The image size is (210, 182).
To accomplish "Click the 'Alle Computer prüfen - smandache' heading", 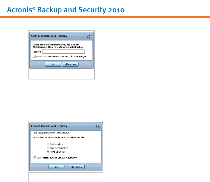I will click(51, 133).
